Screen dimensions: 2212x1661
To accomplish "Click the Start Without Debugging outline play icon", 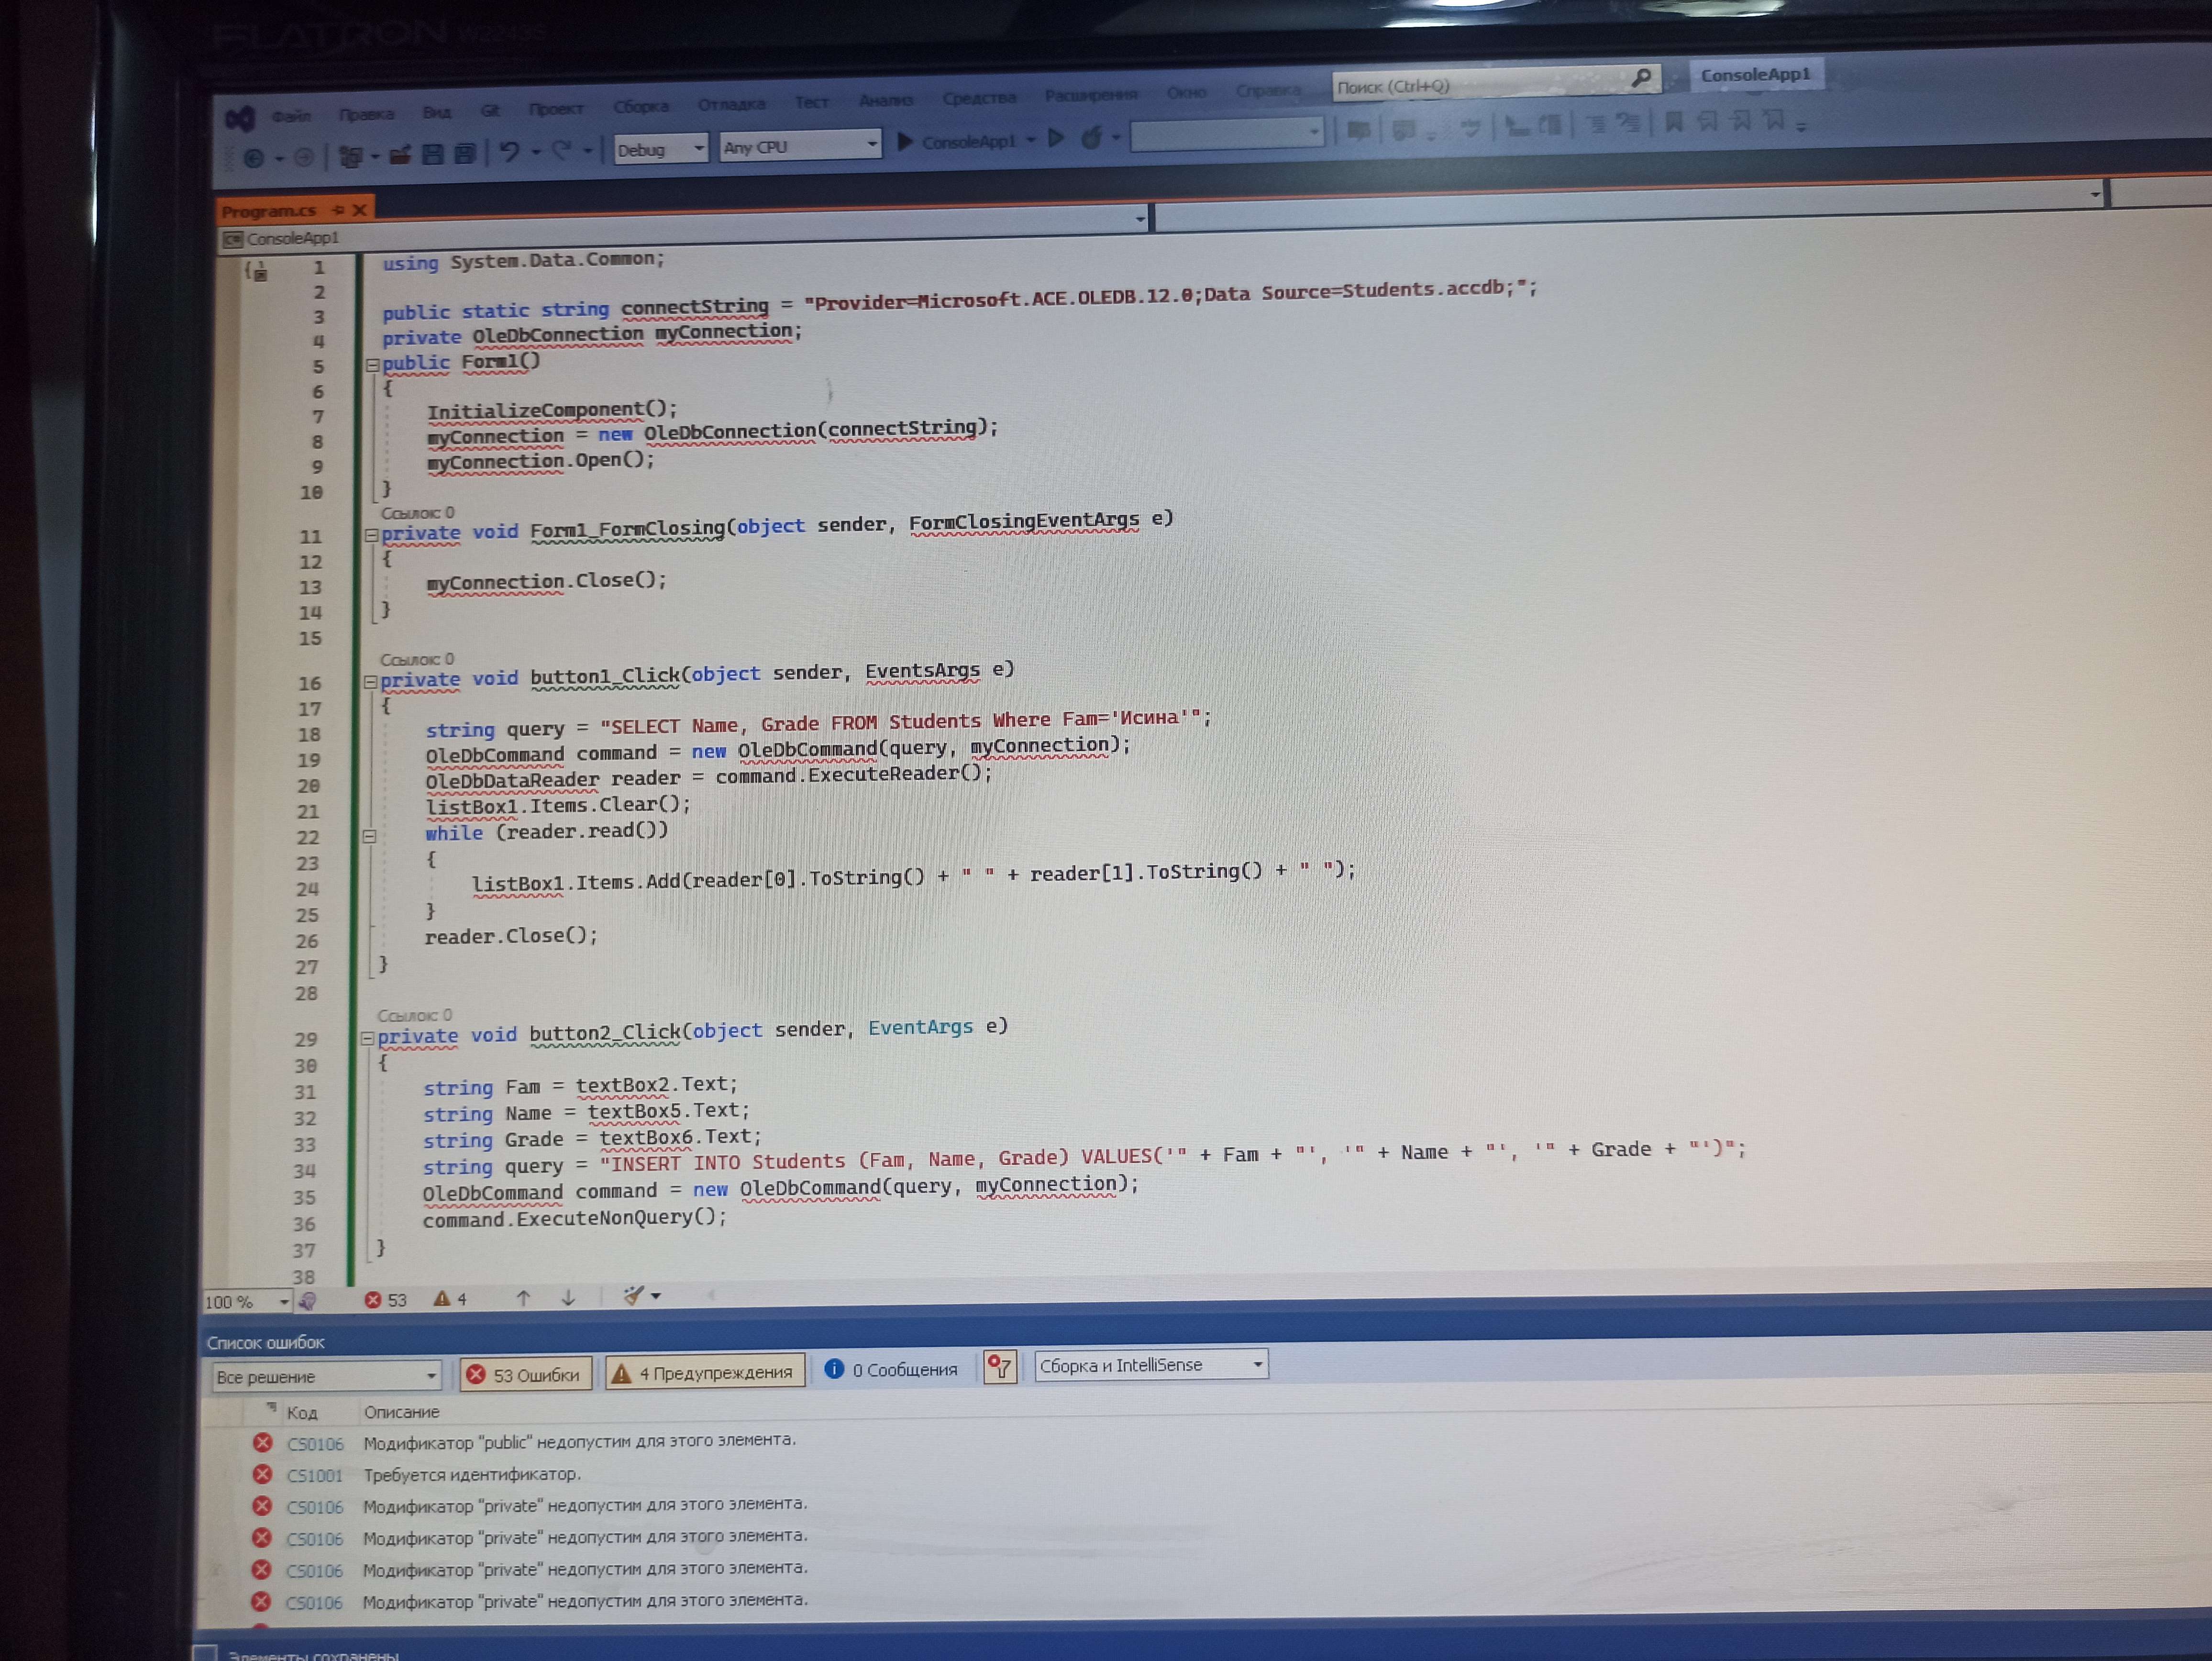I will click(x=1056, y=138).
